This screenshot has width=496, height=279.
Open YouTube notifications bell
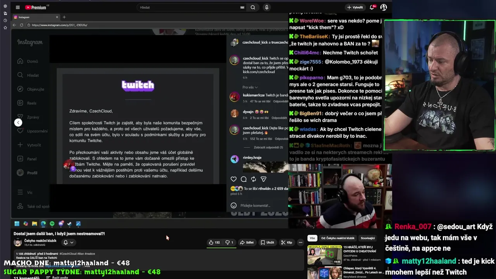click(x=372, y=7)
